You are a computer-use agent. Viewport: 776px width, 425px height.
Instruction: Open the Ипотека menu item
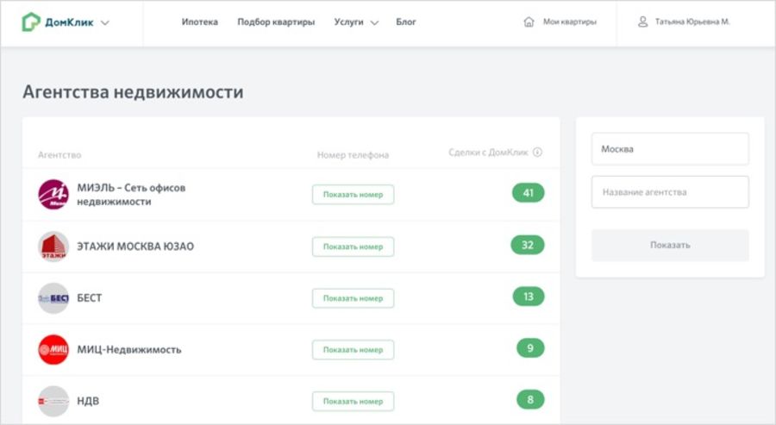[x=199, y=22]
